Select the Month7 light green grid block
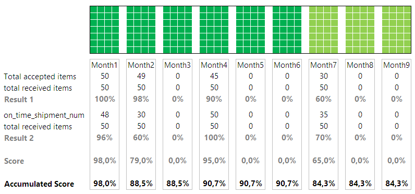Screen dimensions: 415x194 pyautogui.click(x=323, y=30)
